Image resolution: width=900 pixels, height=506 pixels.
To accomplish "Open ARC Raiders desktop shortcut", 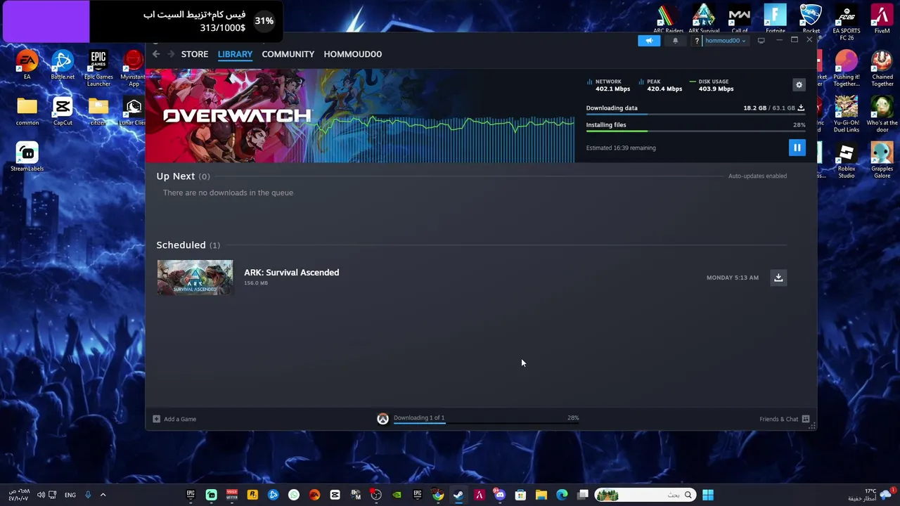I will pyautogui.click(x=668, y=20).
